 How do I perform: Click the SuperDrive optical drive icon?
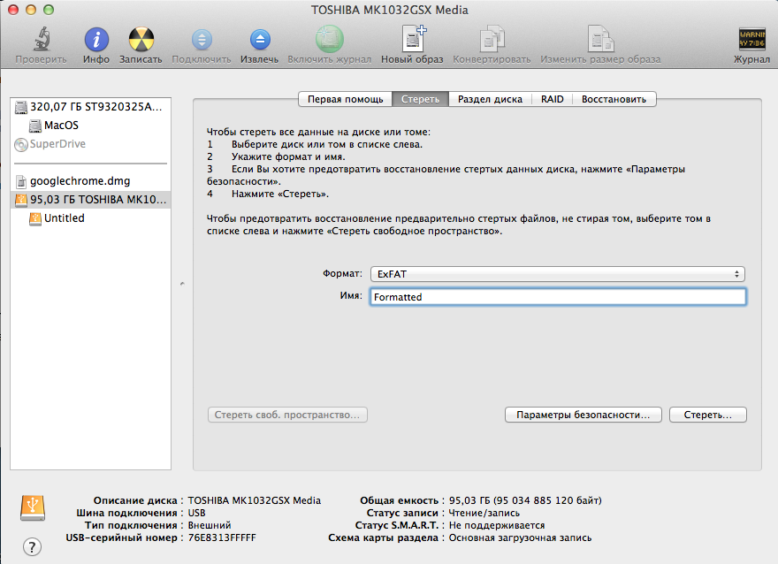pyautogui.click(x=21, y=144)
